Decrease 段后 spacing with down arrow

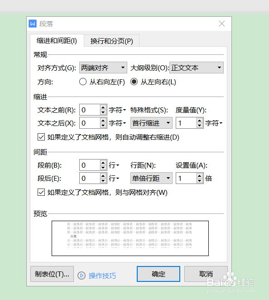point(103,181)
